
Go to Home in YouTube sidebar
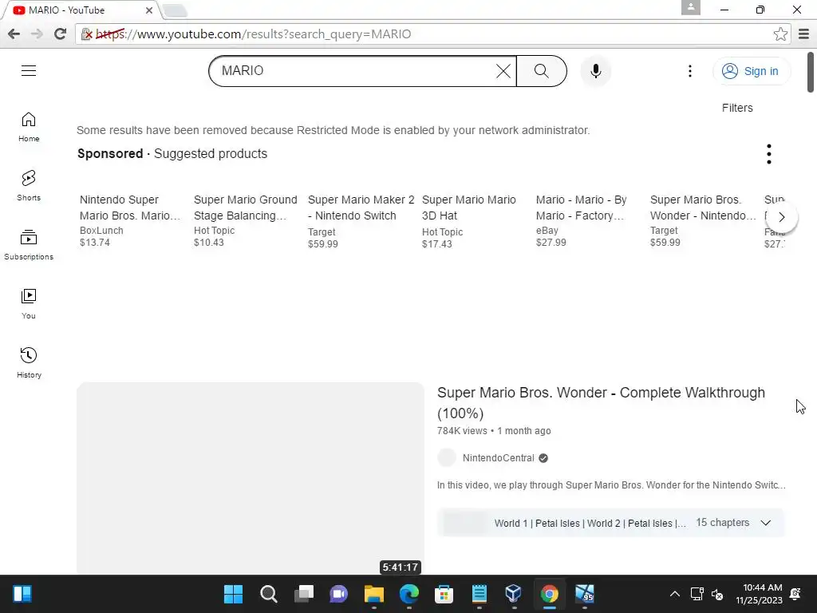pos(29,127)
